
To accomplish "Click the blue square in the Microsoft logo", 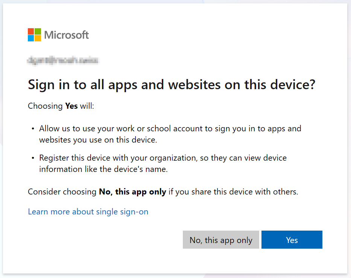I will pos(31,38).
